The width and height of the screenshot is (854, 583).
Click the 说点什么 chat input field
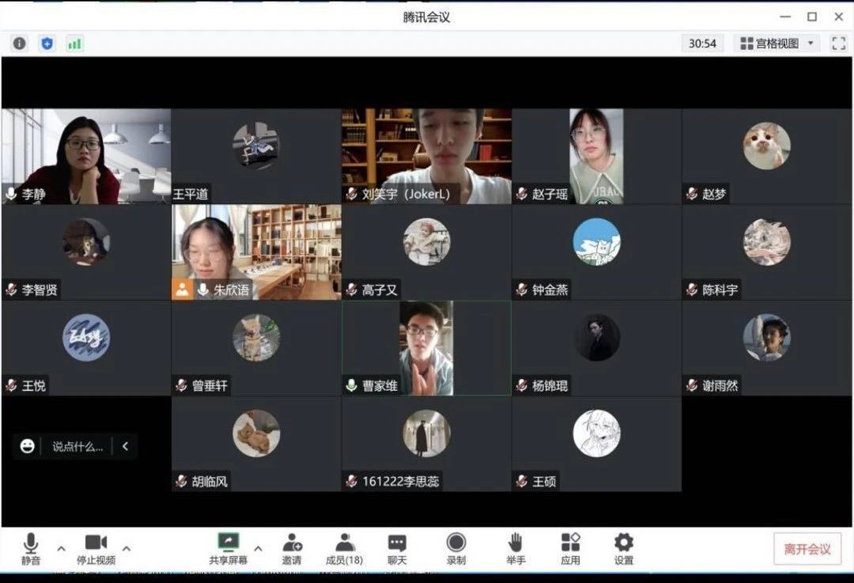coord(77,446)
